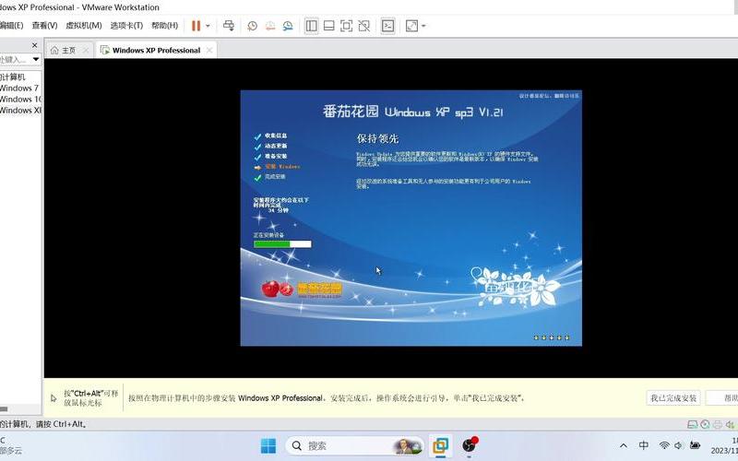This screenshot has width=738, height=461.
Task: Revert to the previous snapshot icon
Action: (x=270, y=26)
